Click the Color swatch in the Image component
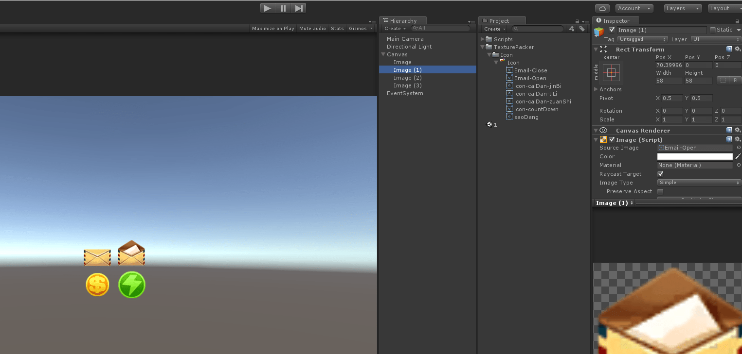742x354 pixels. 695,156
